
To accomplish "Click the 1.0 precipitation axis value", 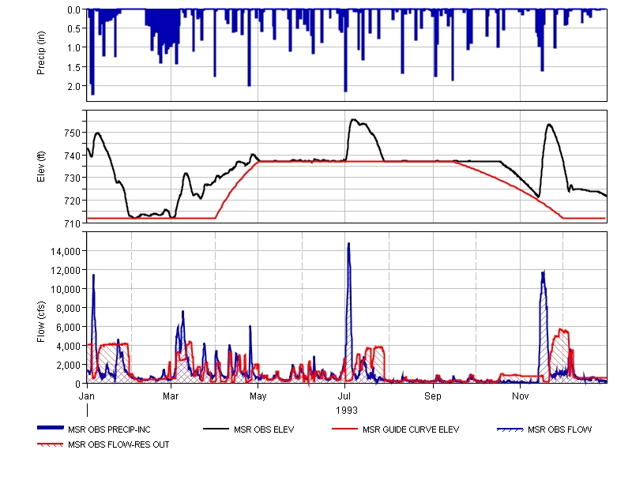I will 73,48.
